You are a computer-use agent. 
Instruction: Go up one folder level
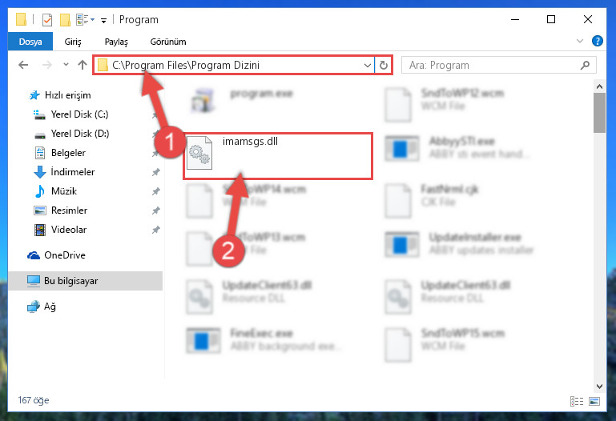pos(83,65)
